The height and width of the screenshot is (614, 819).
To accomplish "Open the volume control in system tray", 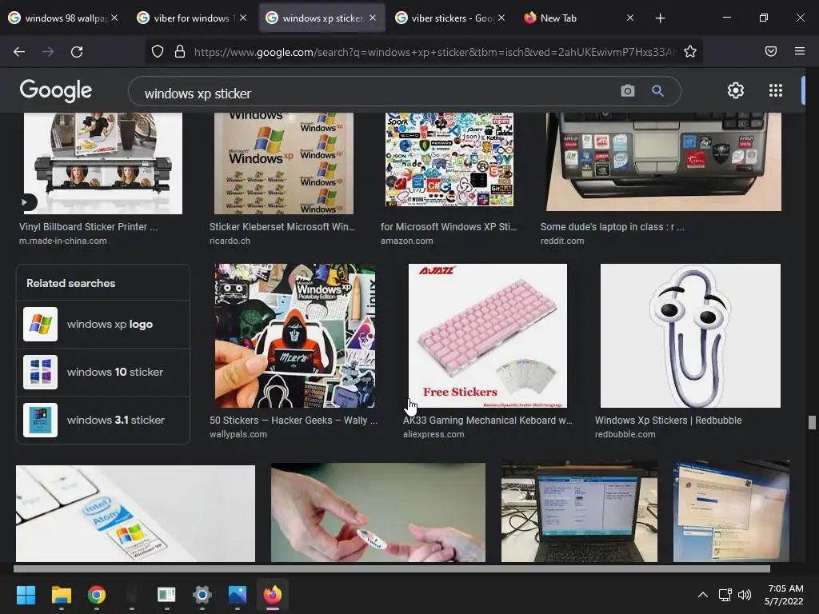I will point(745,595).
